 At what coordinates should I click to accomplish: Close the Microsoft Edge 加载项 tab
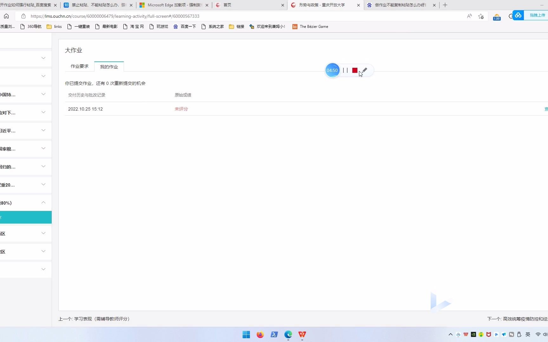pyautogui.click(x=207, y=5)
